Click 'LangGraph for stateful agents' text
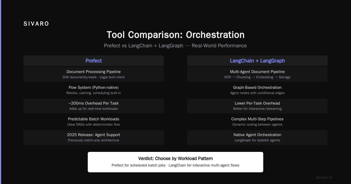The width and height of the screenshot is (351, 184). point(257,140)
